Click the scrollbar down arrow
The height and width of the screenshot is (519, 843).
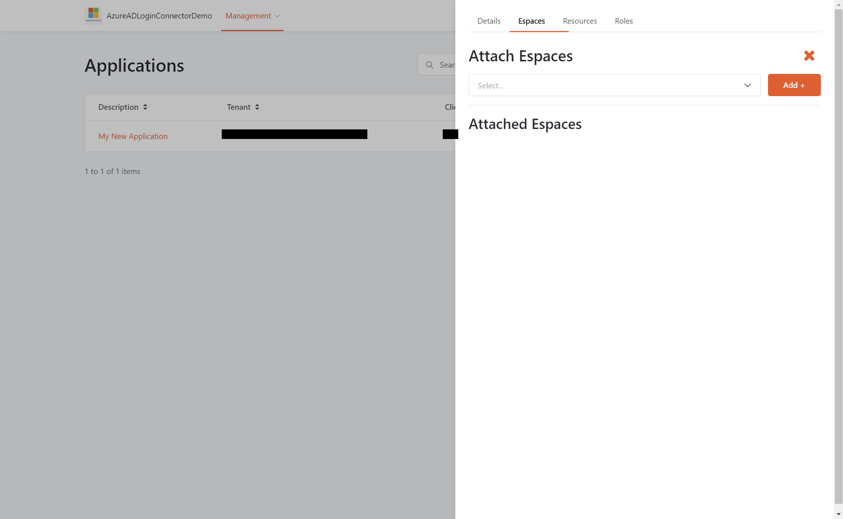click(839, 514)
